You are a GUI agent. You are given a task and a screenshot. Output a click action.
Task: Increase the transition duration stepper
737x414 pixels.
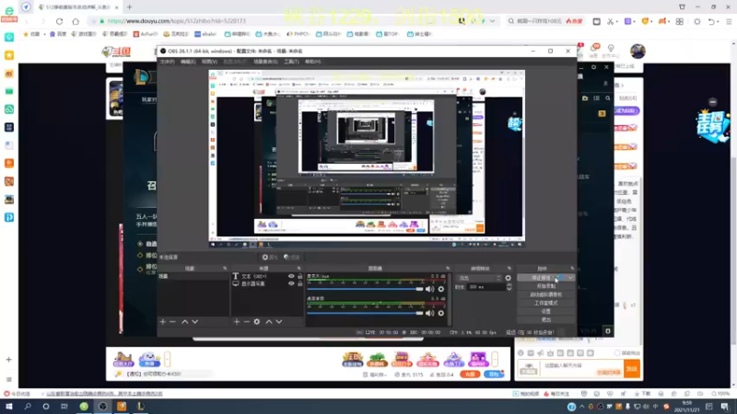[x=509, y=285]
